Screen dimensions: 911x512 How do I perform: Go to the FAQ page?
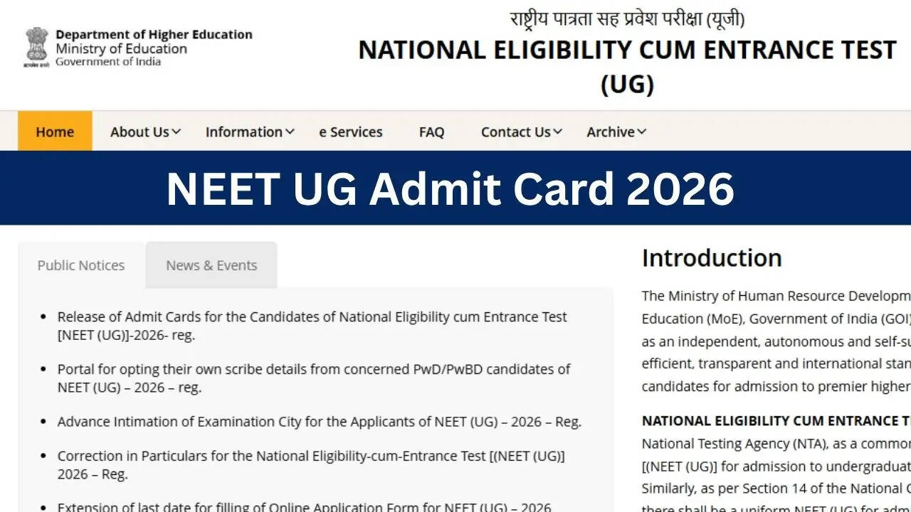[x=431, y=132]
